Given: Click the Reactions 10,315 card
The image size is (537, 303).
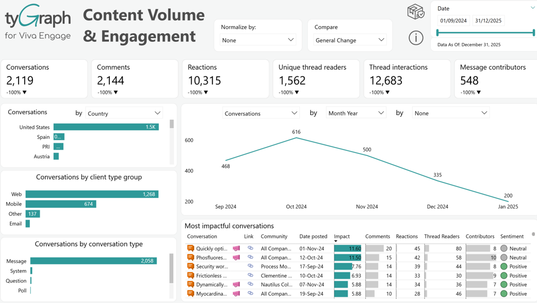Looking at the screenshot, I should [x=225, y=79].
